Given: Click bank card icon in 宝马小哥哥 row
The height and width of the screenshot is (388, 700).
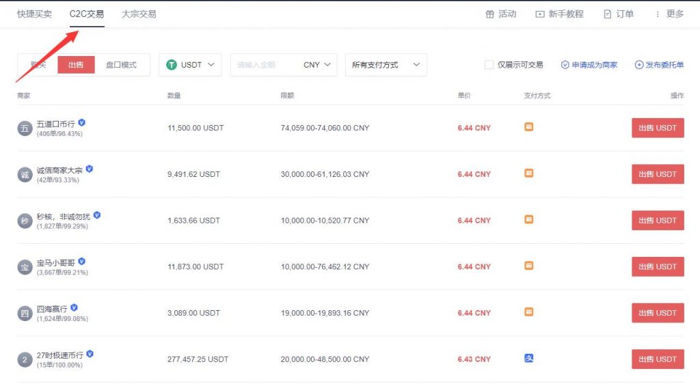Looking at the screenshot, I should tap(528, 266).
